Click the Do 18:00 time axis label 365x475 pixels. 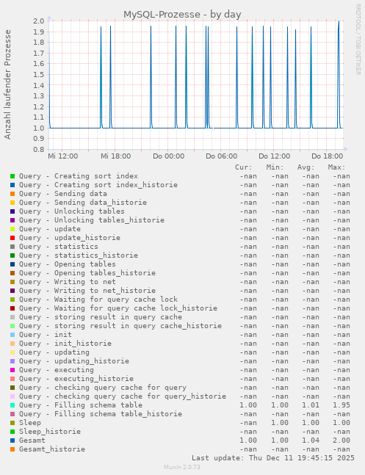pyautogui.click(x=328, y=156)
